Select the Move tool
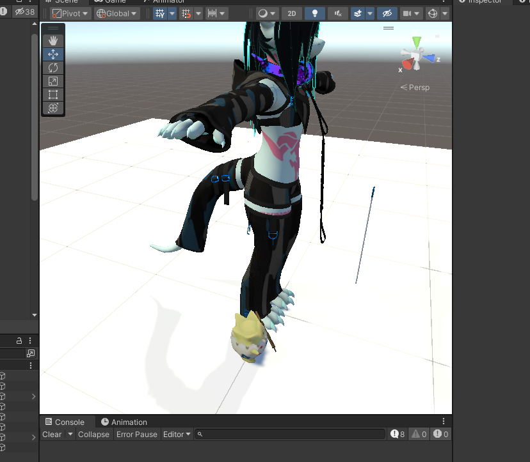This screenshot has height=462, width=530. click(x=53, y=54)
